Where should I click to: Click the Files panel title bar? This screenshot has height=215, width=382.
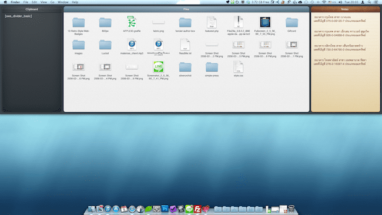pos(186,9)
